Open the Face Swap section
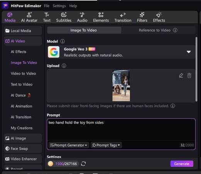The image size is (201, 174). 23,148
